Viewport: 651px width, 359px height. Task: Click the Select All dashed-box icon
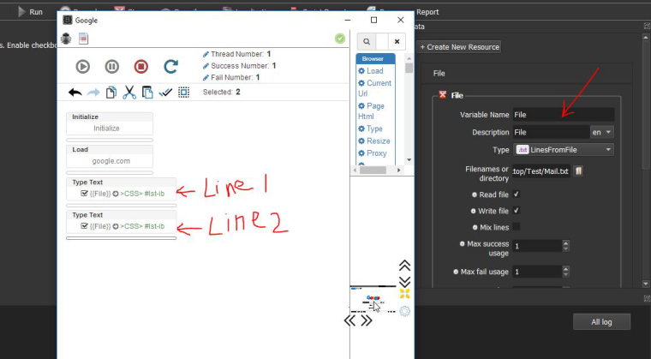pos(183,92)
